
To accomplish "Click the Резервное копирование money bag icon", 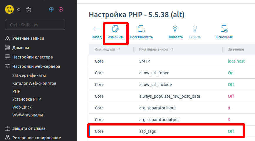I will (7, 137).
